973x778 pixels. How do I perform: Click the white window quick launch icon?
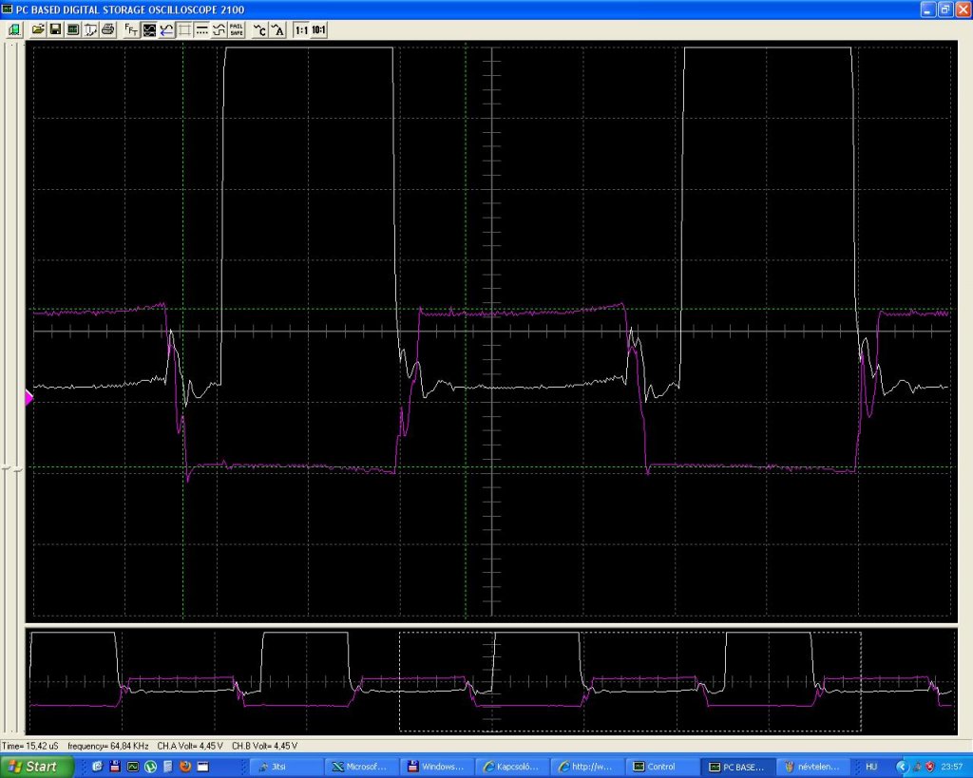point(202,767)
